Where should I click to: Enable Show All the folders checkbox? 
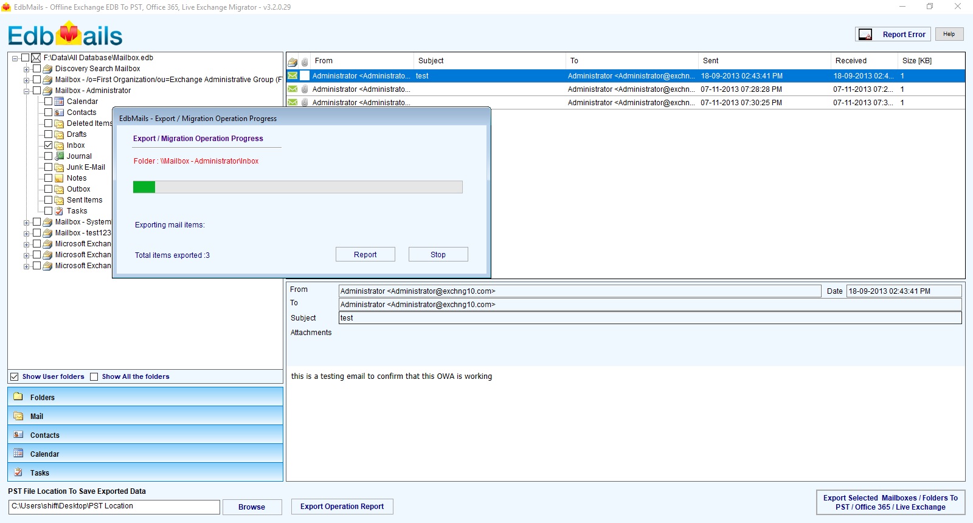(94, 377)
